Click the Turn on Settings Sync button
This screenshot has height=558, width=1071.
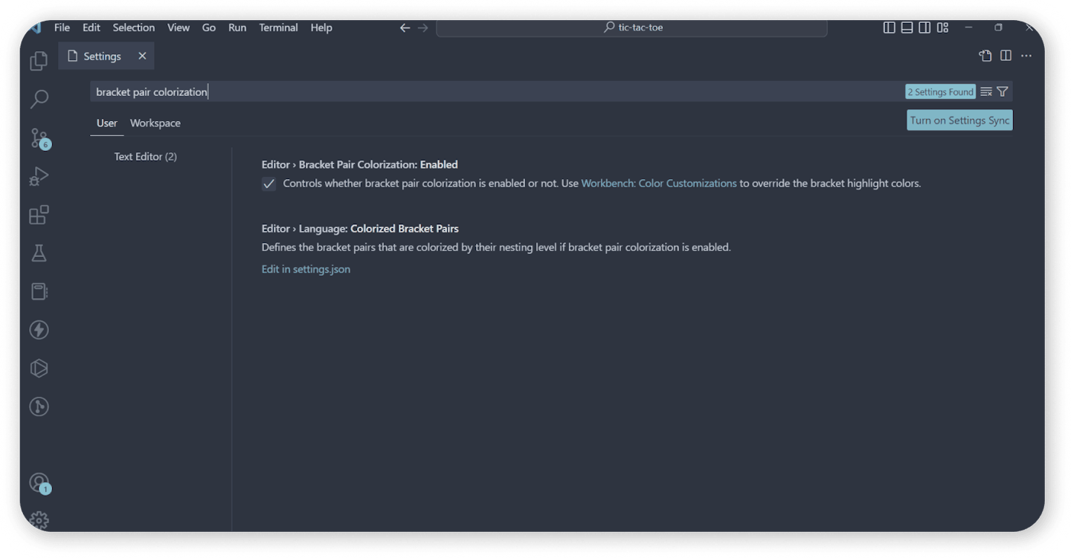pyautogui.click(x=959, y=120)
